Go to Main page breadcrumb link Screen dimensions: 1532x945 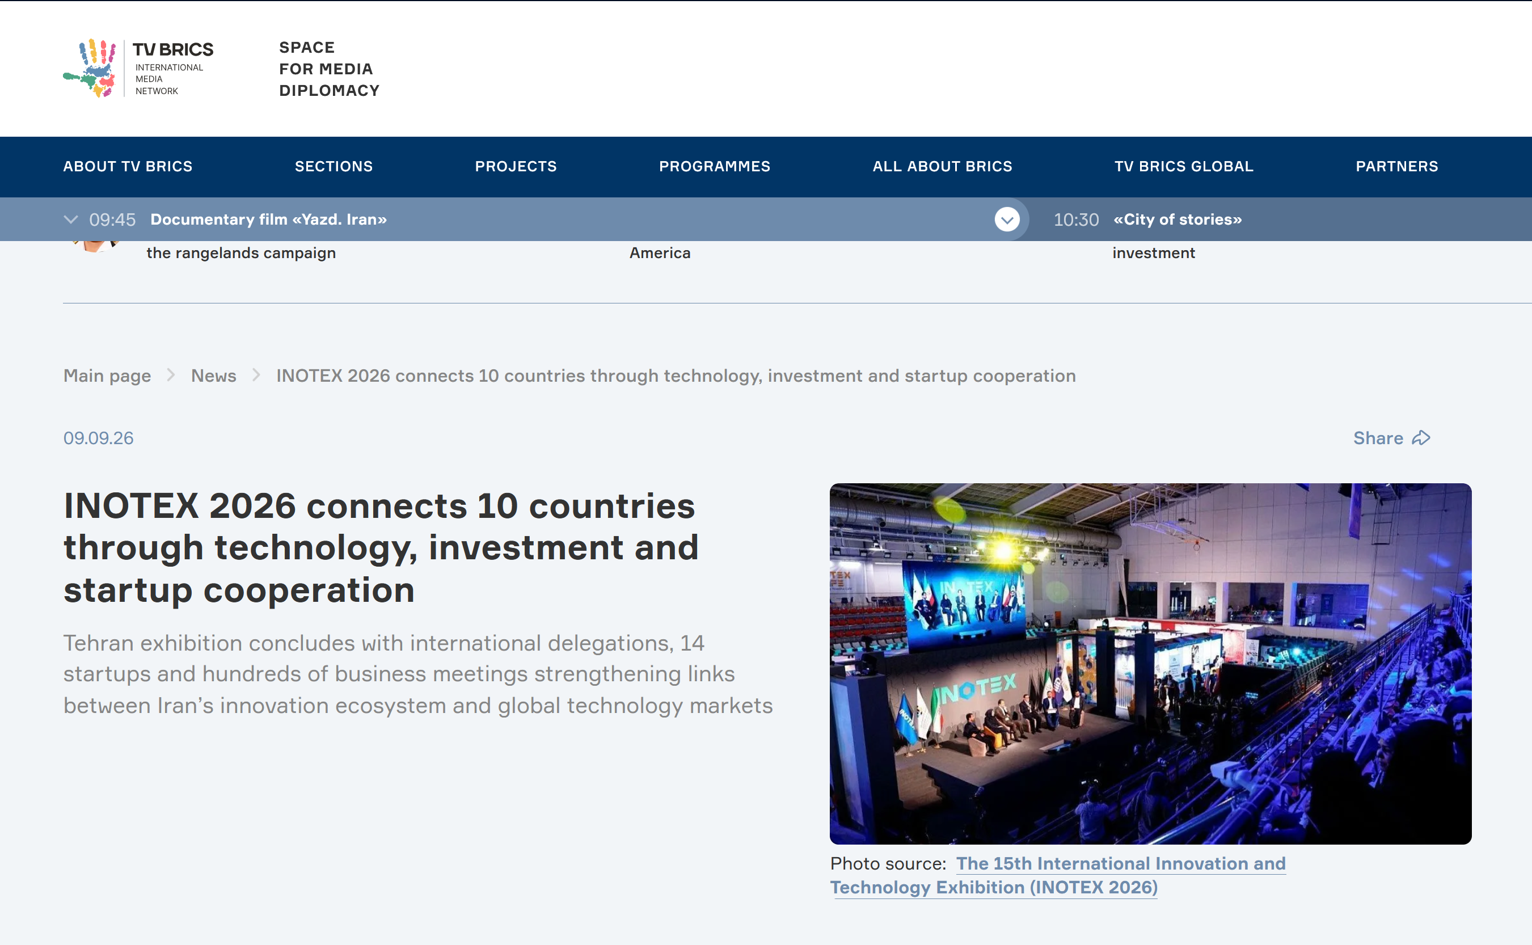point(107,376)
